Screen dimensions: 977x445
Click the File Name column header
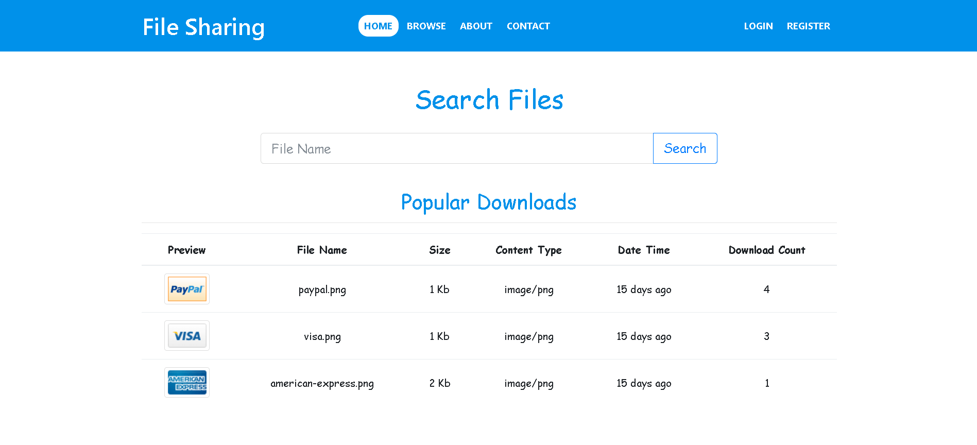click(x=322, y=250)
